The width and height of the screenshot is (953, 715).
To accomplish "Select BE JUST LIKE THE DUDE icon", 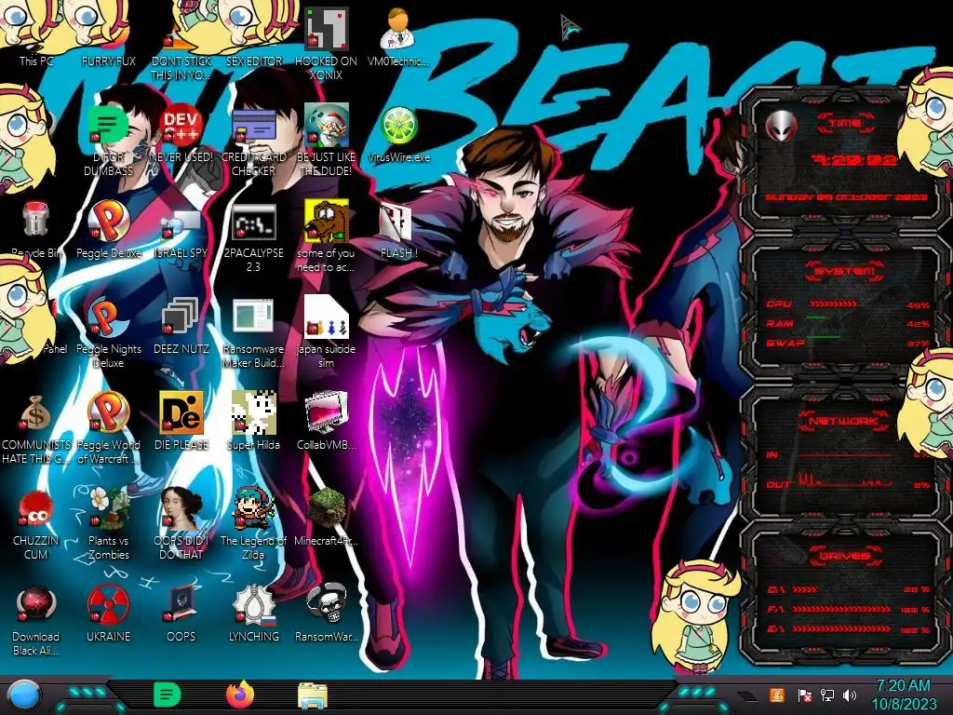I will 326,126.
